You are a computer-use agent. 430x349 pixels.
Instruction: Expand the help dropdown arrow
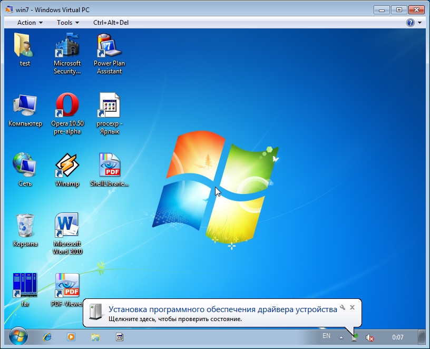coord(419,23)
